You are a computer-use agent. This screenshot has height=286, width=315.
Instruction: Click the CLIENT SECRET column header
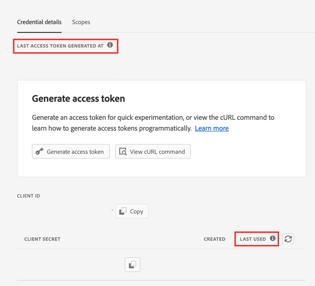coord(42,239)
